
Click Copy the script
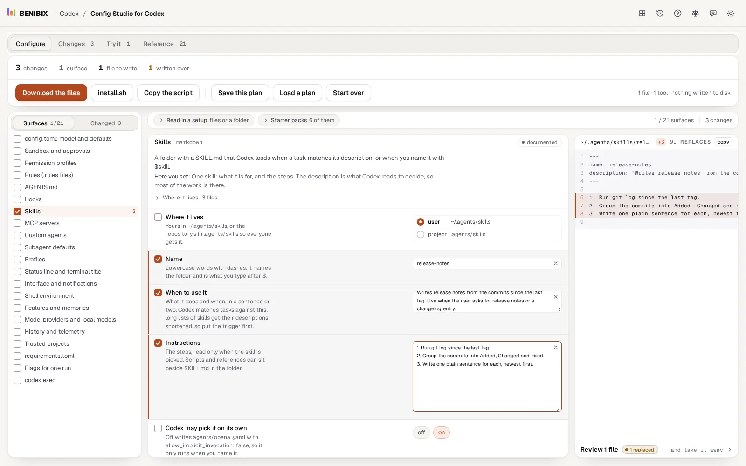168,93
